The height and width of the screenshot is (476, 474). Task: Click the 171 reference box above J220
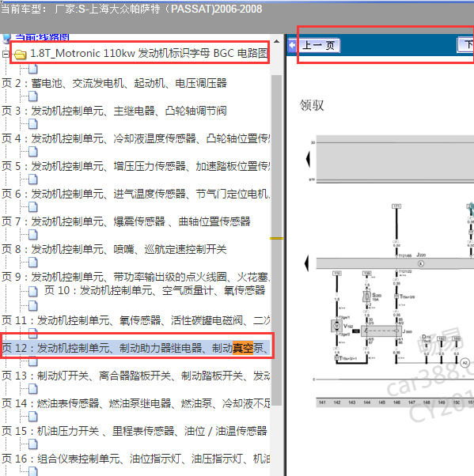tap(396, 206)
